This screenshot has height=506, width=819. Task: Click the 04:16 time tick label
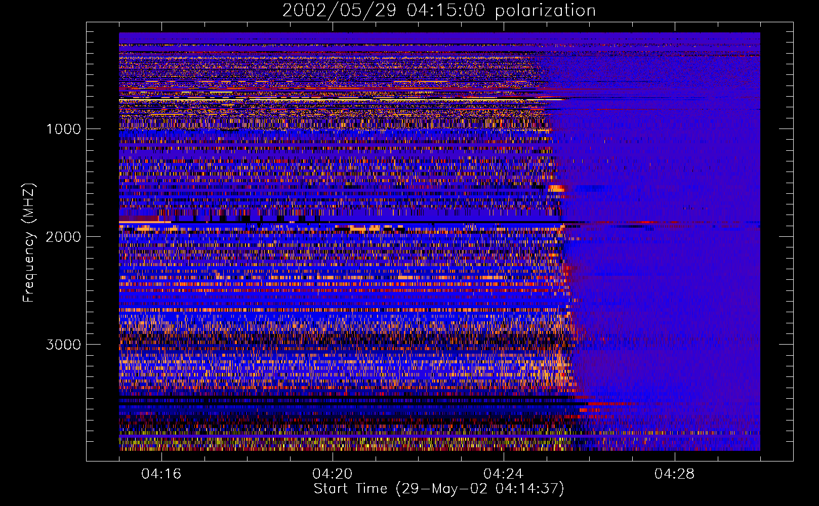[x=161, y=474]
